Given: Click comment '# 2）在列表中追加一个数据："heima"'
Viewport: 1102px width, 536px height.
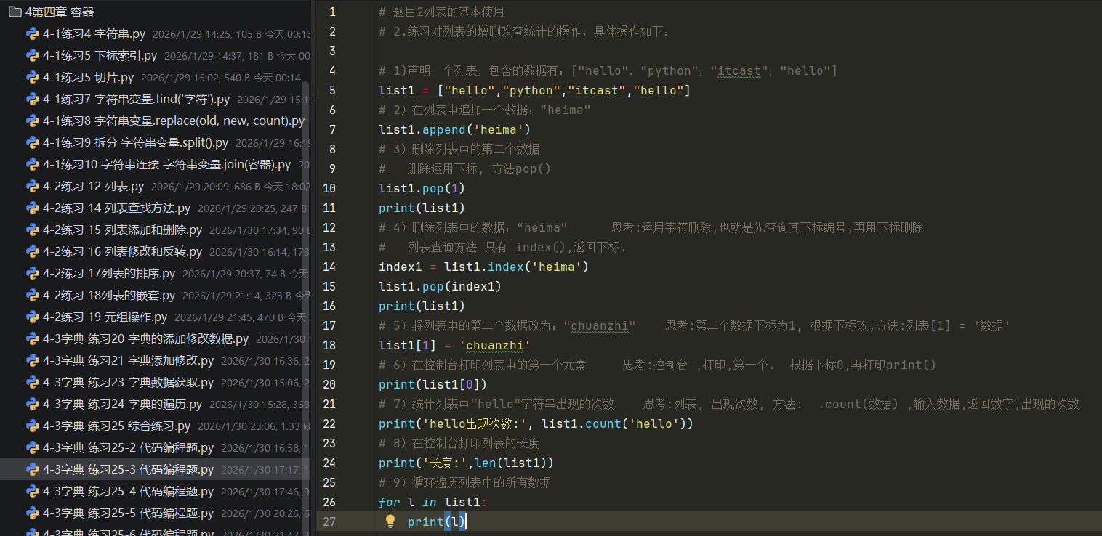Looking at the screenshot, I should tap(484, 110).
